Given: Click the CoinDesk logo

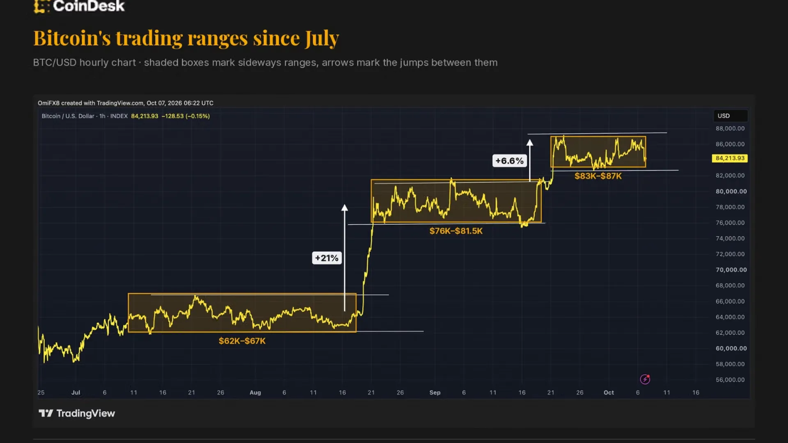Looking at the screenshot, I should click(x=79, y=6).
